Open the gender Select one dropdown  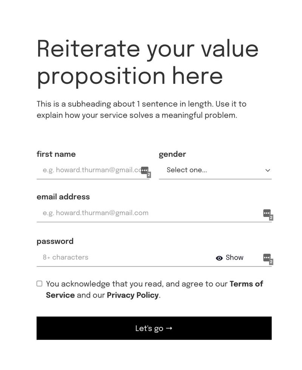tap(215, 170)
